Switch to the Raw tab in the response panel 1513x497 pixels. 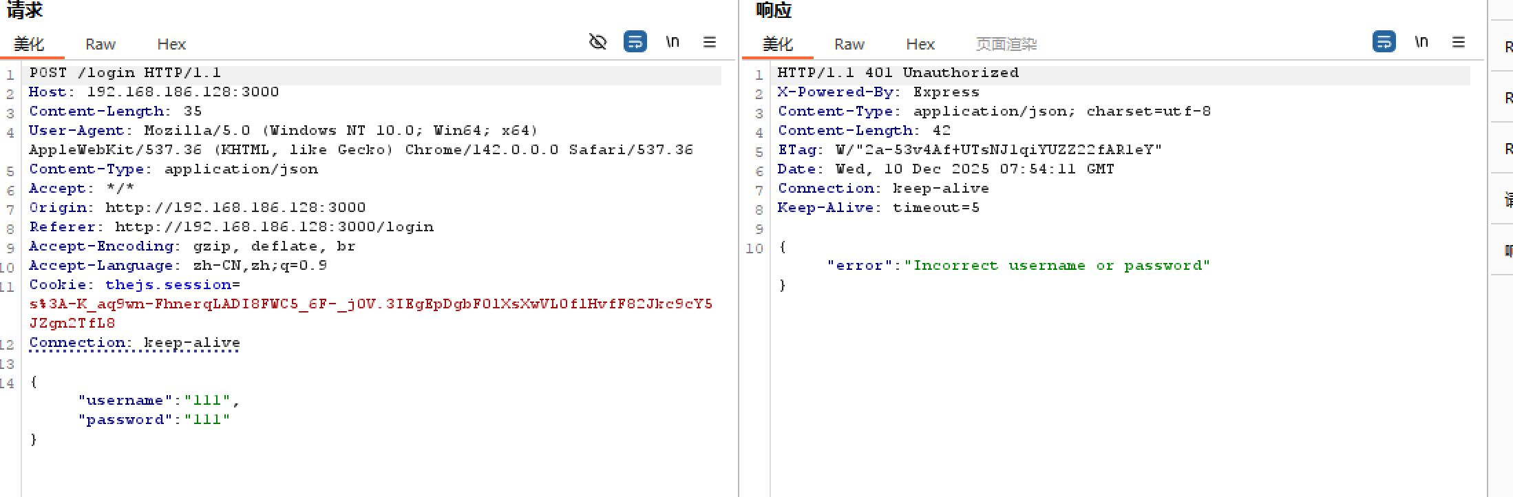coord(849,45)
